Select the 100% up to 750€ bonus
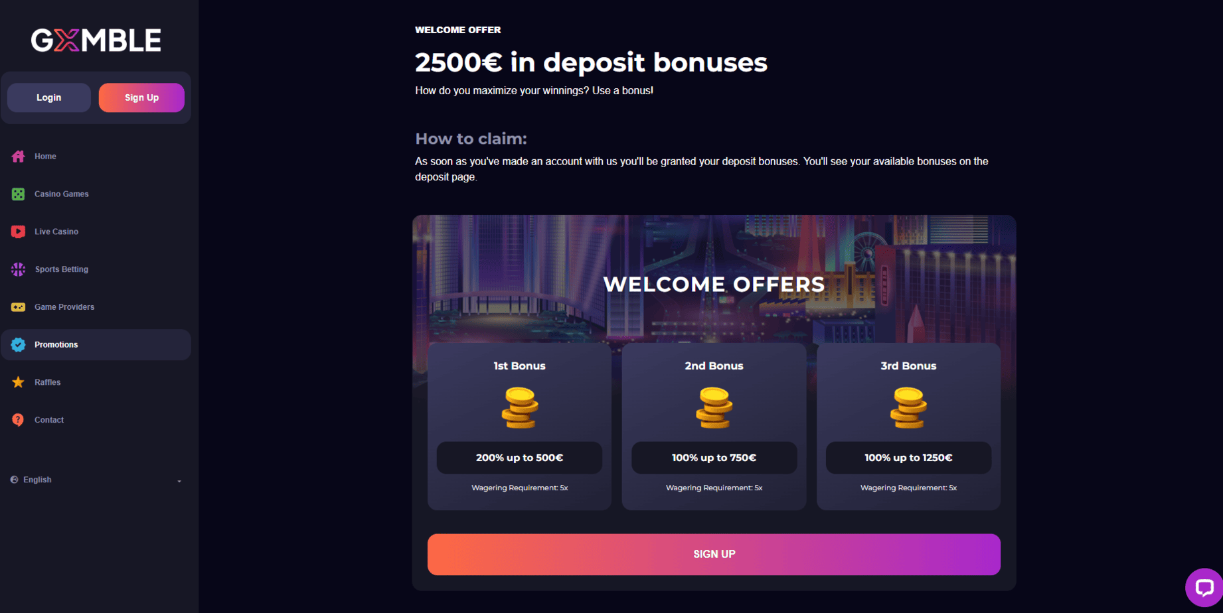The height and width of the screenshot is (613, 1223). 714,458
